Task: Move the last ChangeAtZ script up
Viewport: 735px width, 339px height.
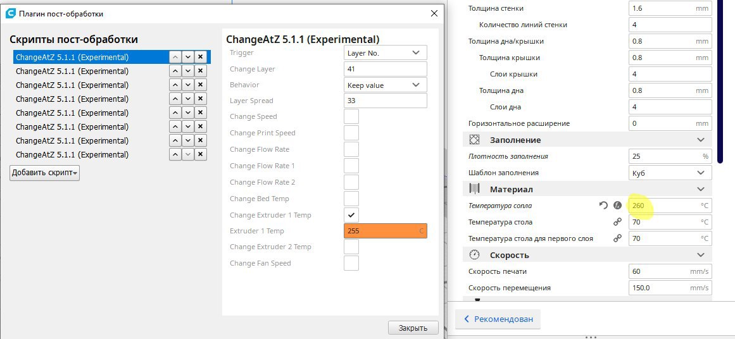Action: [x=175, y=154]
